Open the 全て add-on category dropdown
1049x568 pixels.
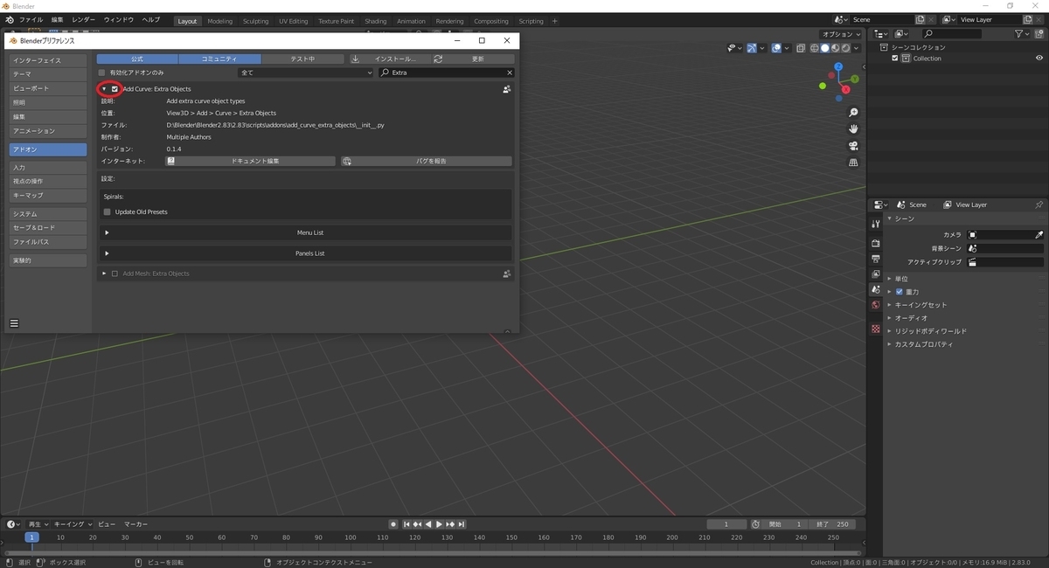click(305, 73)
